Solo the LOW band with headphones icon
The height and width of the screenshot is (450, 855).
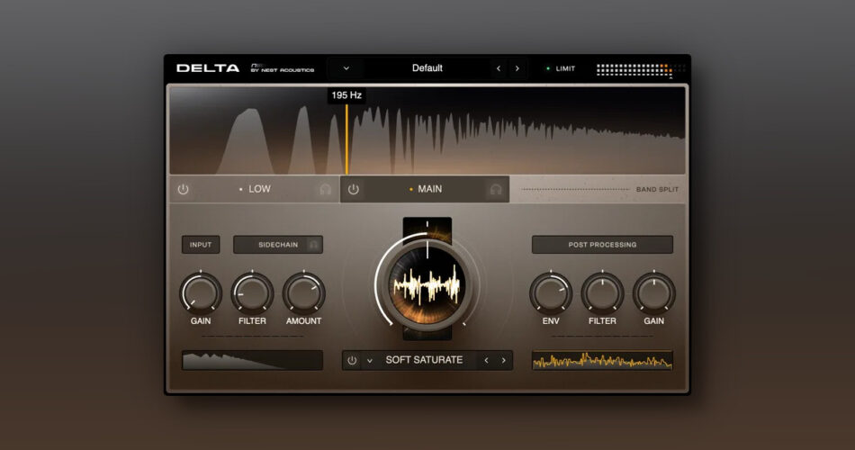pos(325,189)
